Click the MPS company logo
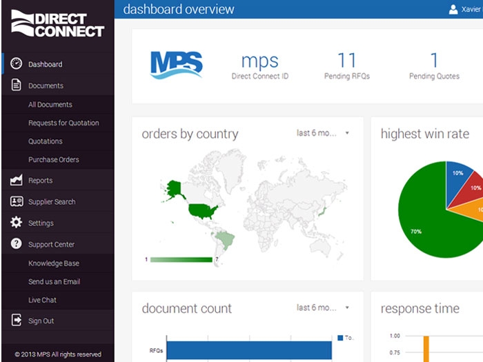The height and width of the screenshot is (362, 483). [x=176, y=66]
